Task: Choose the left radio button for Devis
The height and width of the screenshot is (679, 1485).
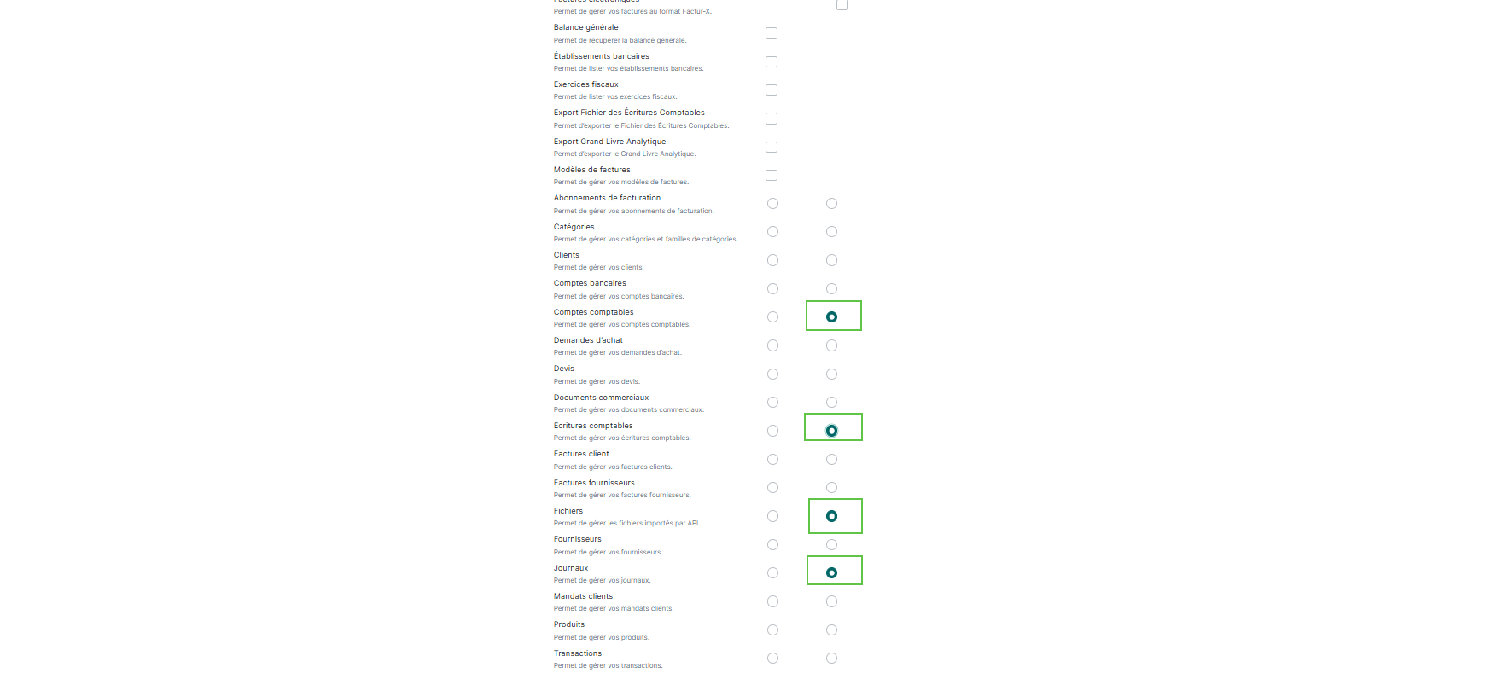Action: point(772,374)
